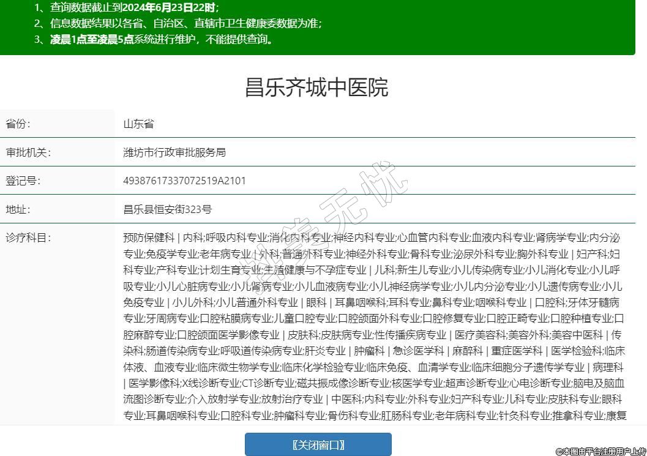The image size is (647, 456).
Task: Select the 审批机关 field label
Action: pos(28,152)
